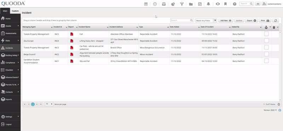Click the pager reload icon at grid bottom
Image resolution: width=283 pixels, height=131 pixels.
[x=279, y=104]
